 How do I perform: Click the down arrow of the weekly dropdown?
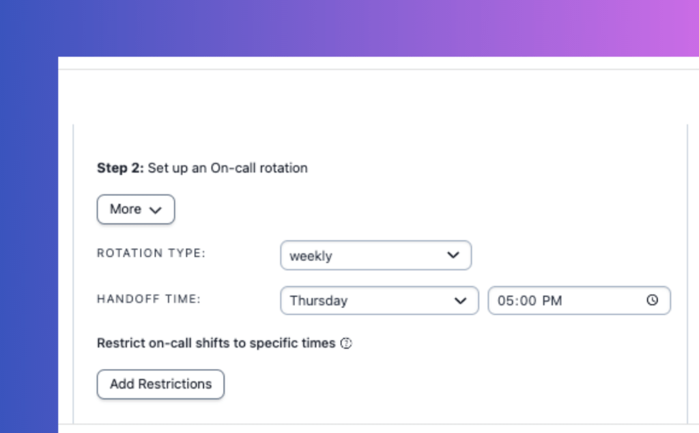point(453,255)
